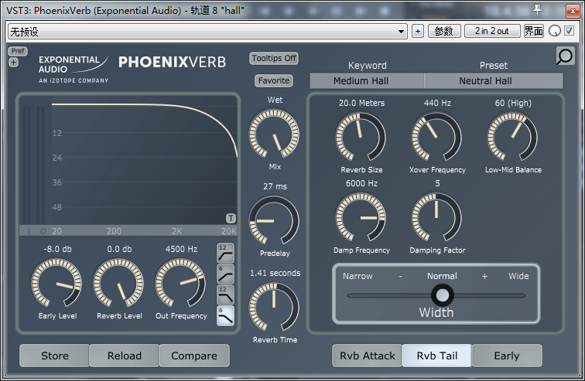
Task: Click the Store button
Action: [54, 355]
